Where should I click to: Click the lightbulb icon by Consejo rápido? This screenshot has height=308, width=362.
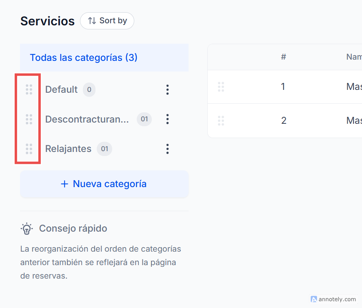[27, 228]
